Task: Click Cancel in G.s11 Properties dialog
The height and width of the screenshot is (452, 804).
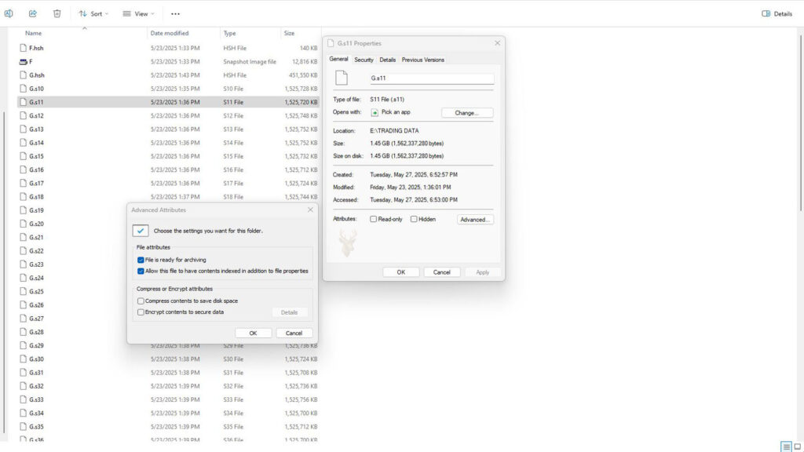Action: click(441, 272)
